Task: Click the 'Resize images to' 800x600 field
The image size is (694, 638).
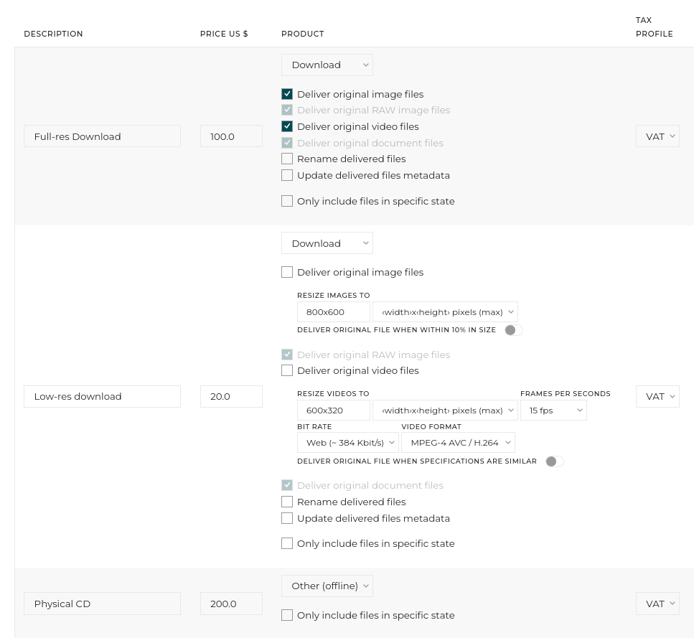Action: tap(333, 311)
